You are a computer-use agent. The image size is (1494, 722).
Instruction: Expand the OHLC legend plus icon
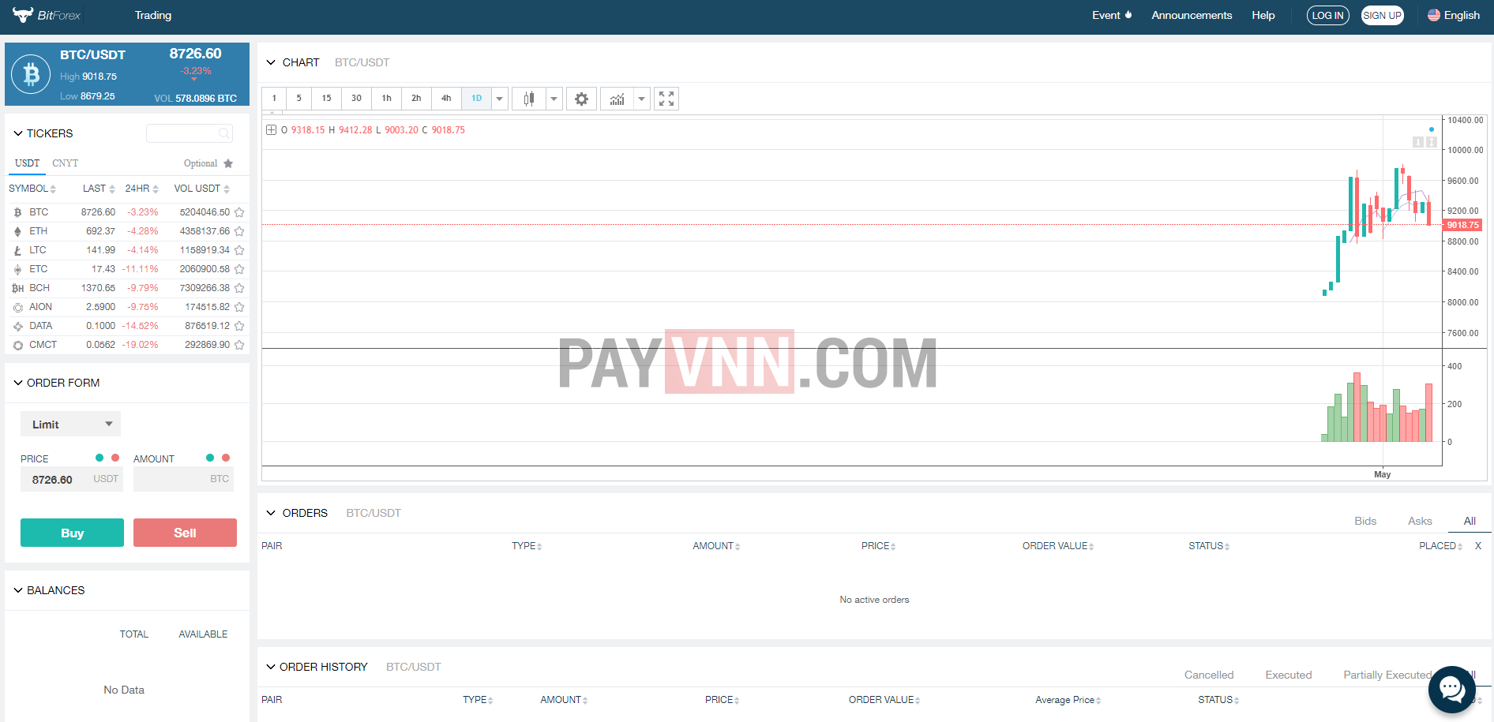tap(271, 130)
